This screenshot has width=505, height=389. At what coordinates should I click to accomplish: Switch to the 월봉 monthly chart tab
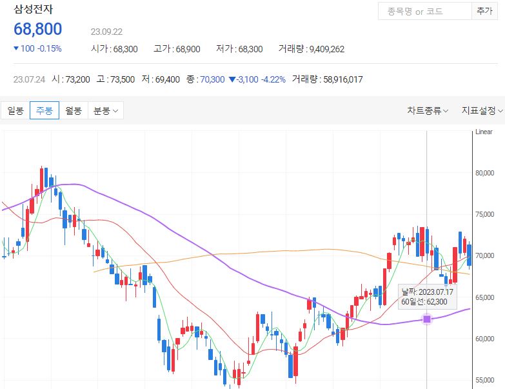(x=74, y=110)
